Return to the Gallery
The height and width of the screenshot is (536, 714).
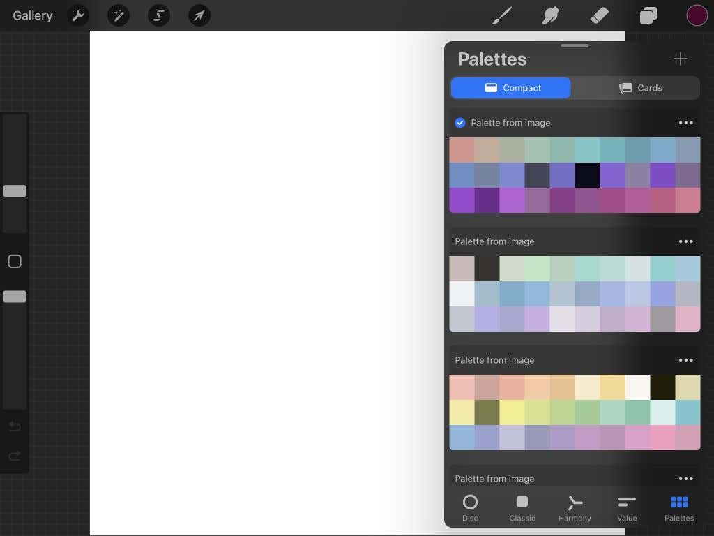click(x=32, y=15)
